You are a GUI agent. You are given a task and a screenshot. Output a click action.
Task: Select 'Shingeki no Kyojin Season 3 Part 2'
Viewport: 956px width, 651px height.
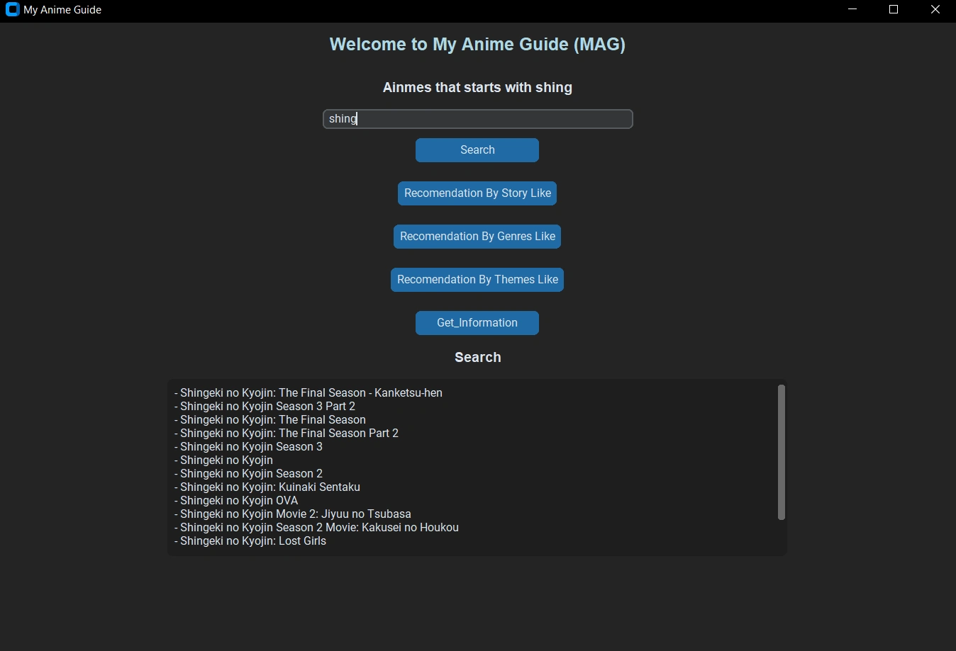tap(265, 406)
